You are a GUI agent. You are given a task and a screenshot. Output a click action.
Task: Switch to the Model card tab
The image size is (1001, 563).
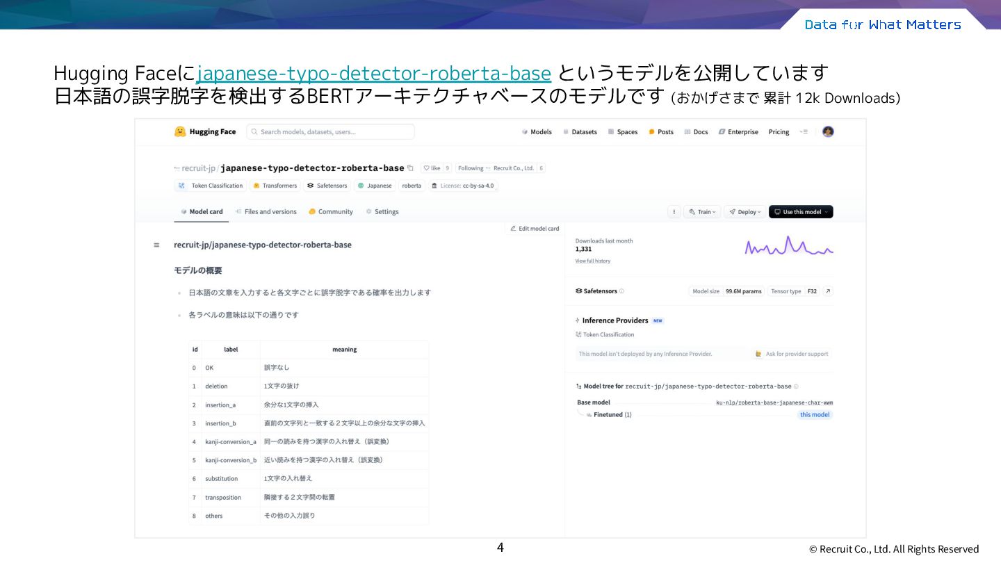point(202,212)
